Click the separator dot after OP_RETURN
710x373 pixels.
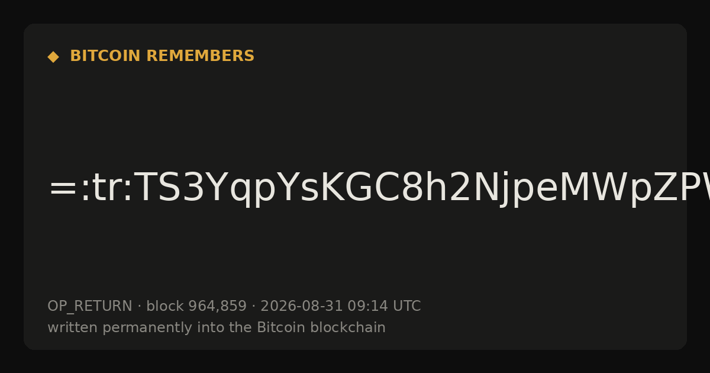pos(139,307)
